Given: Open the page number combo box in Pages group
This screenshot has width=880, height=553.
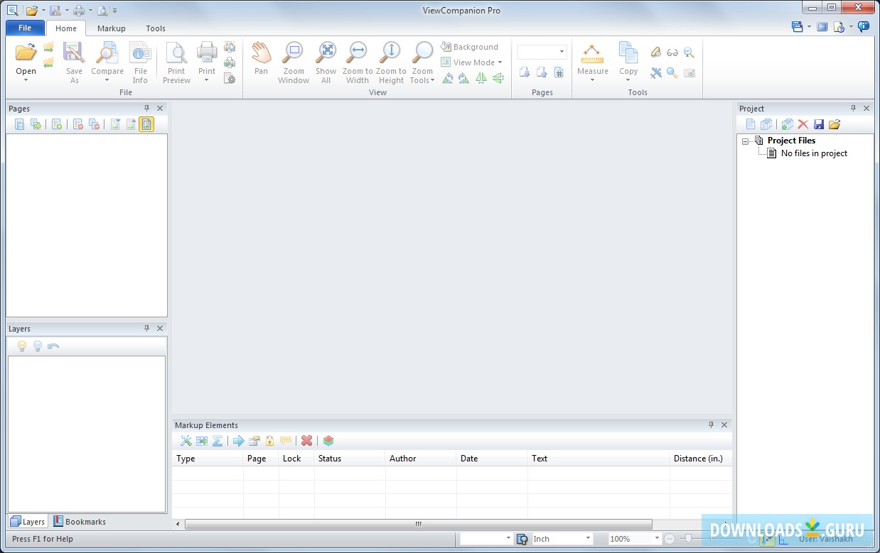Looking at the screenshot, I should point(562,52).
